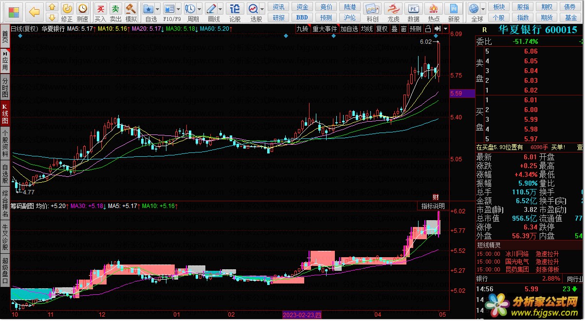
Task: Open the 模拟 gavel simulation icon
Action: (130, 8)
